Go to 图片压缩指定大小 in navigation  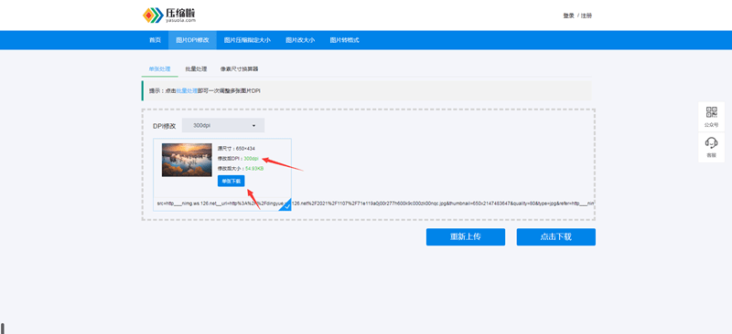(x=247, y=40)
